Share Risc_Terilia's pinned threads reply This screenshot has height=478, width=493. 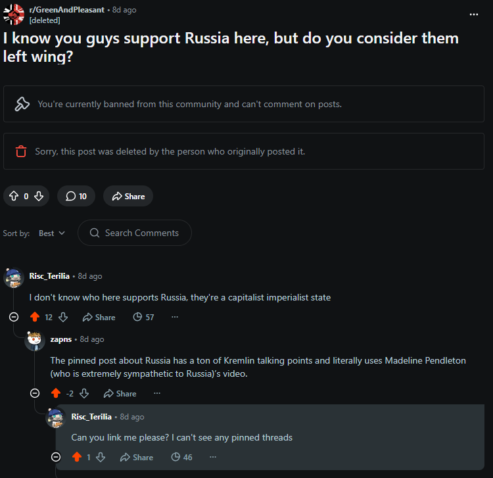tap(137, 457)
